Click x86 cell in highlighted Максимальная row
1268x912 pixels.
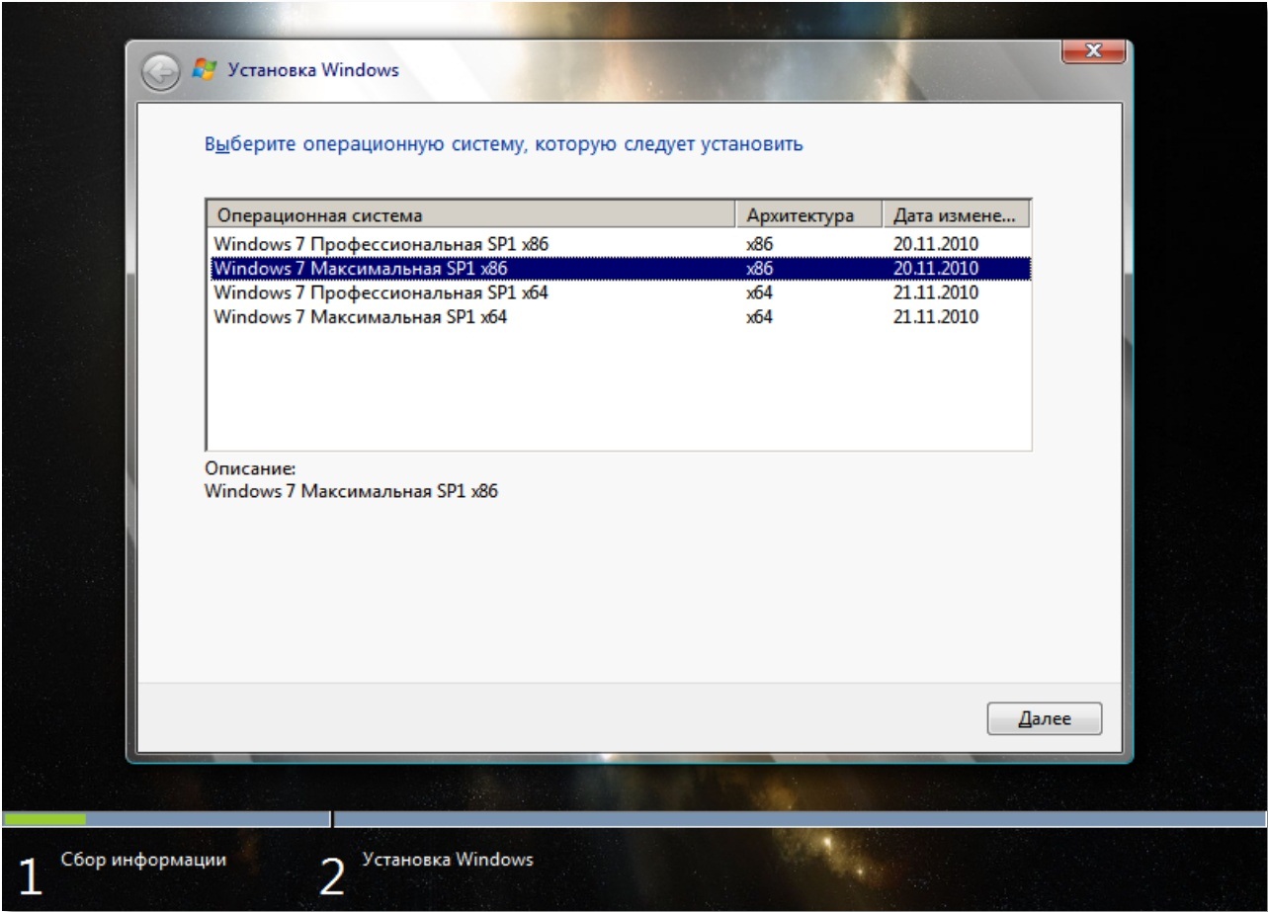tap(760, 268)
